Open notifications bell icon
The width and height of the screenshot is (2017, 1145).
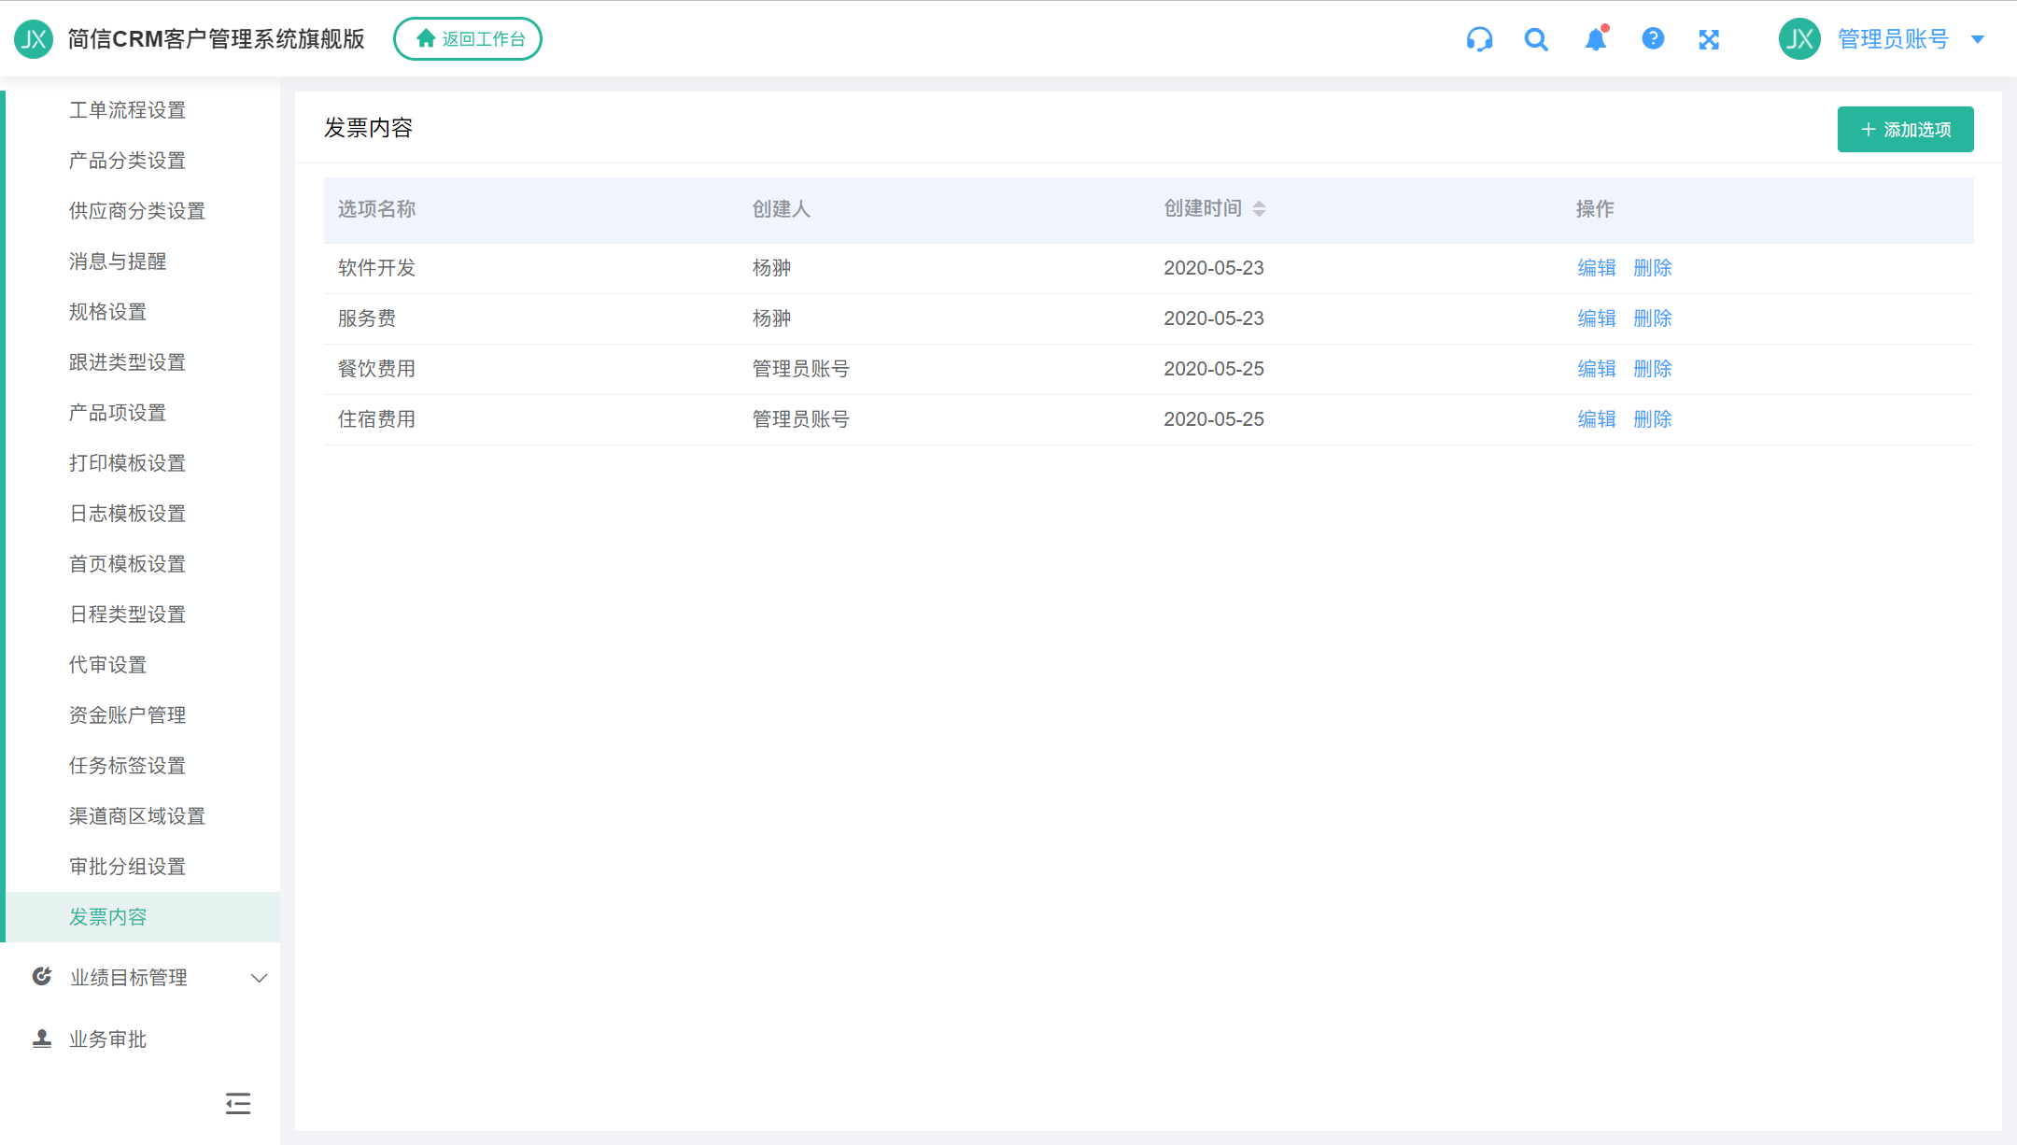(1596, 38)
